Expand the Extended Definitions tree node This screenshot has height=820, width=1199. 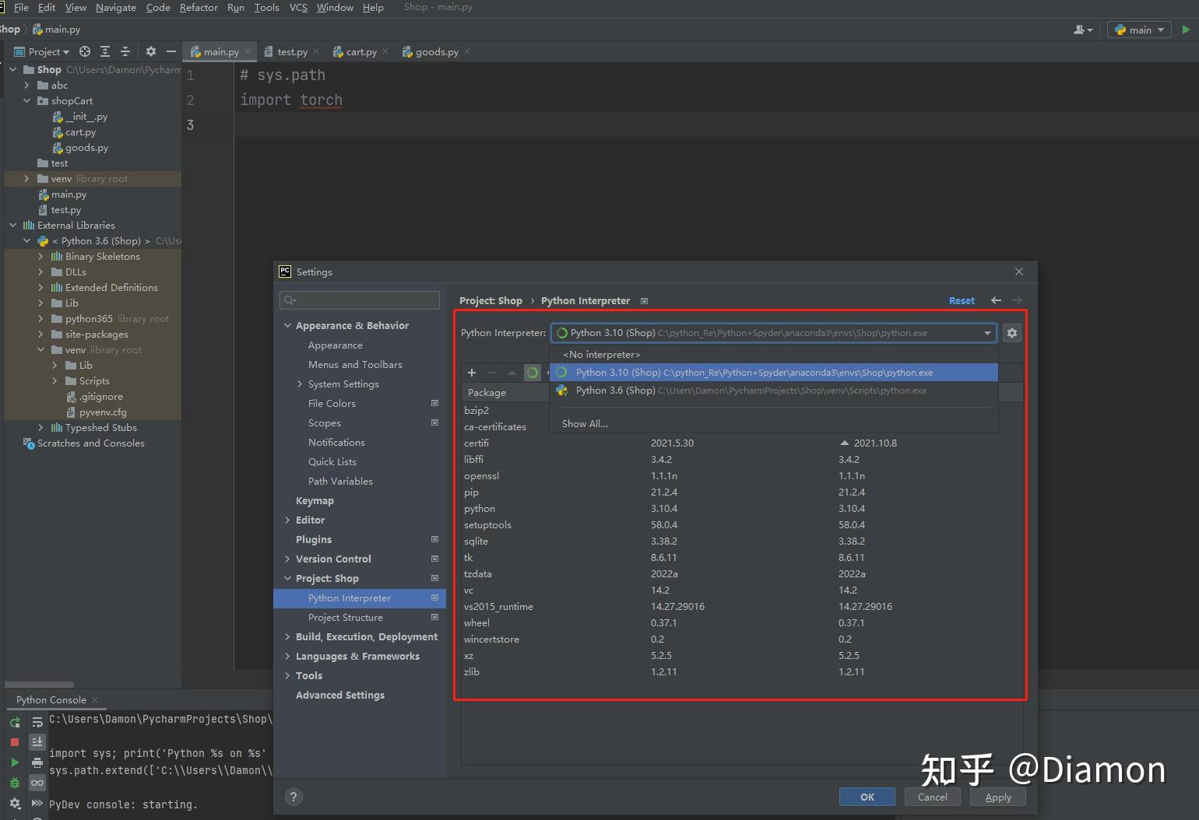pyautogui.click(x=40, y=287)
